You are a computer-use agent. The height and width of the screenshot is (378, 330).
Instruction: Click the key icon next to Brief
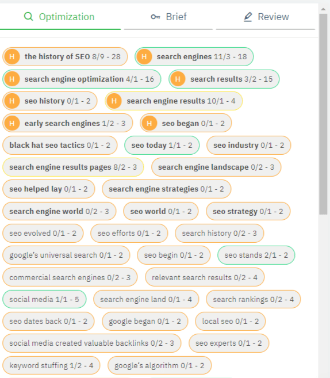(155, 17)
